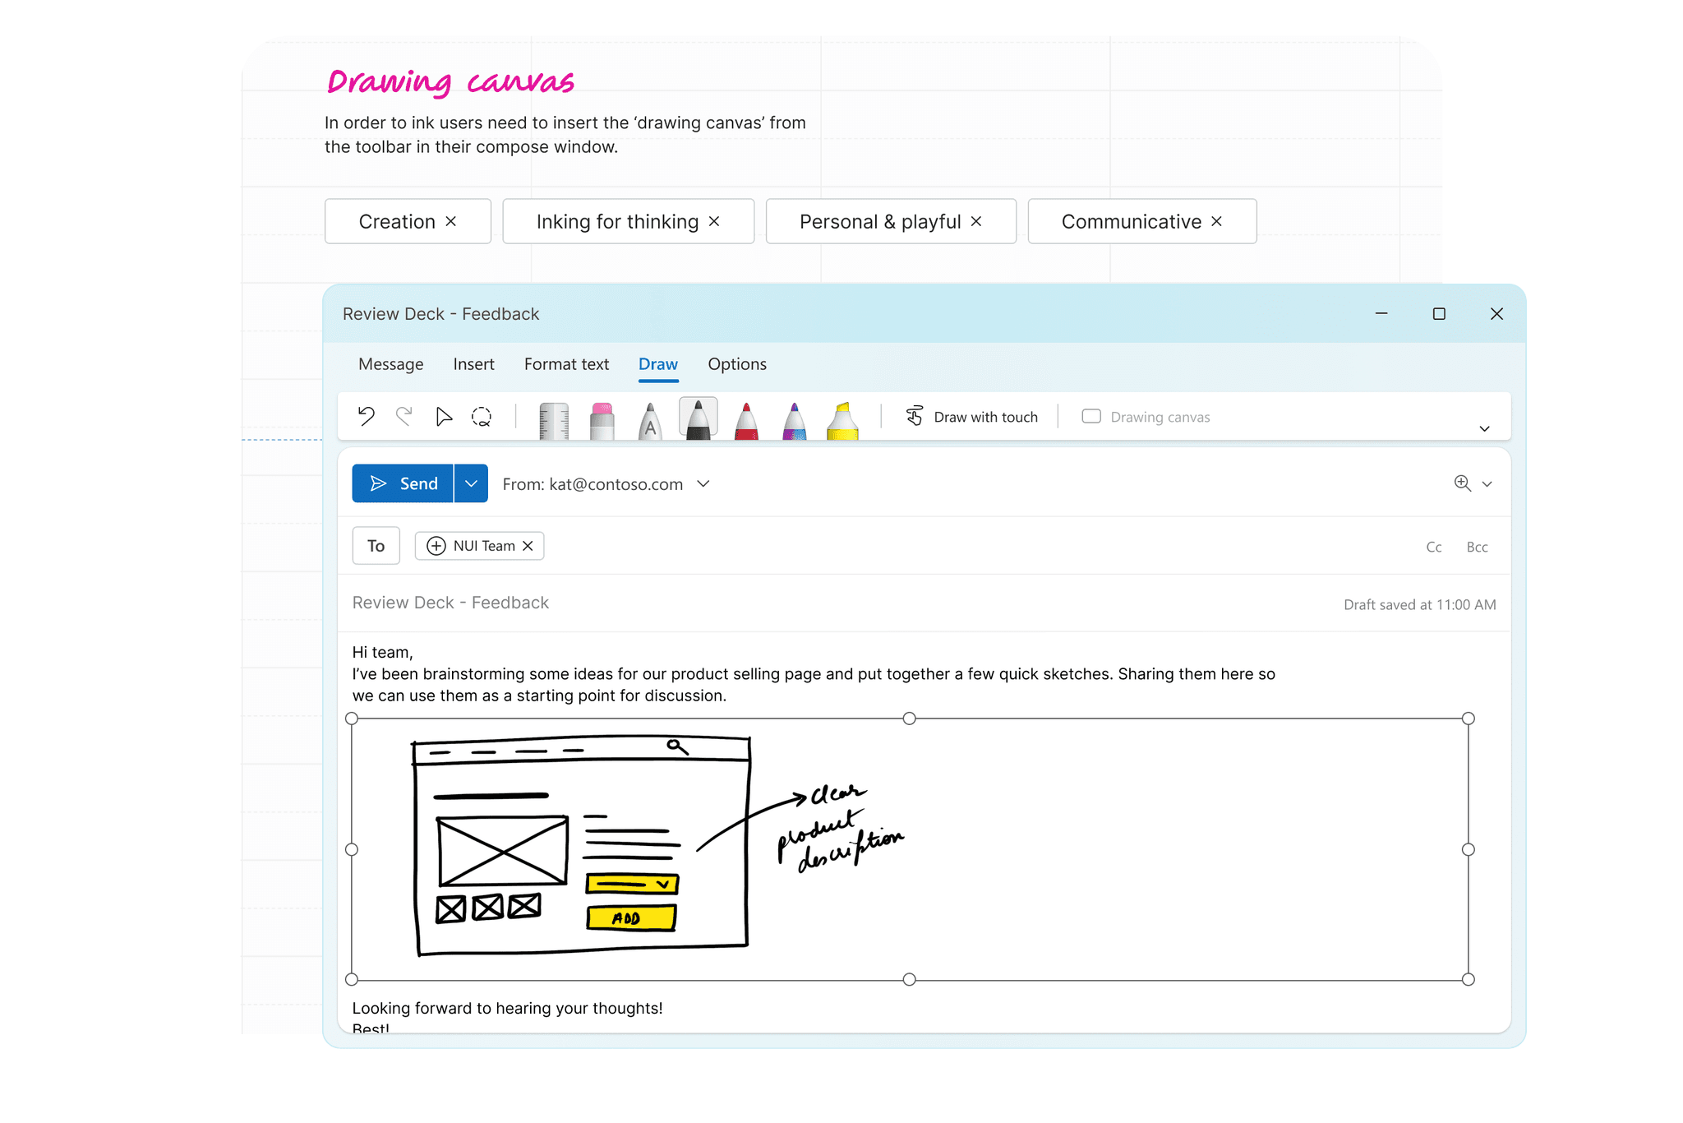
Task: Select the pink Eraser tool
Action: pyautogui.click(x=602, y=420)
